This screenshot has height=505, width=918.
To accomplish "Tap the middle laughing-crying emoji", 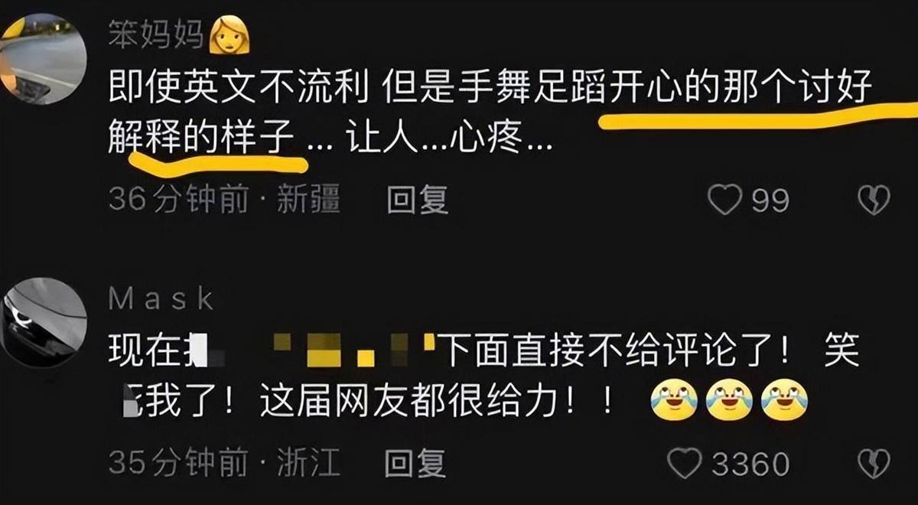I will pos(730,401).
